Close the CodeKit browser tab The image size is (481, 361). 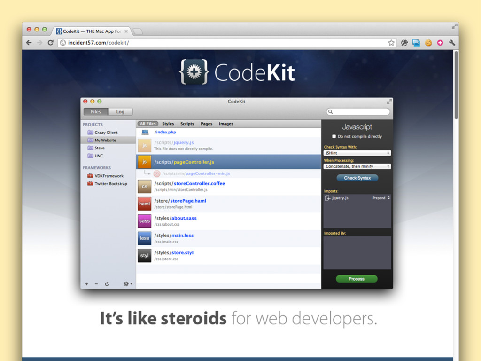tap(126, 31)
